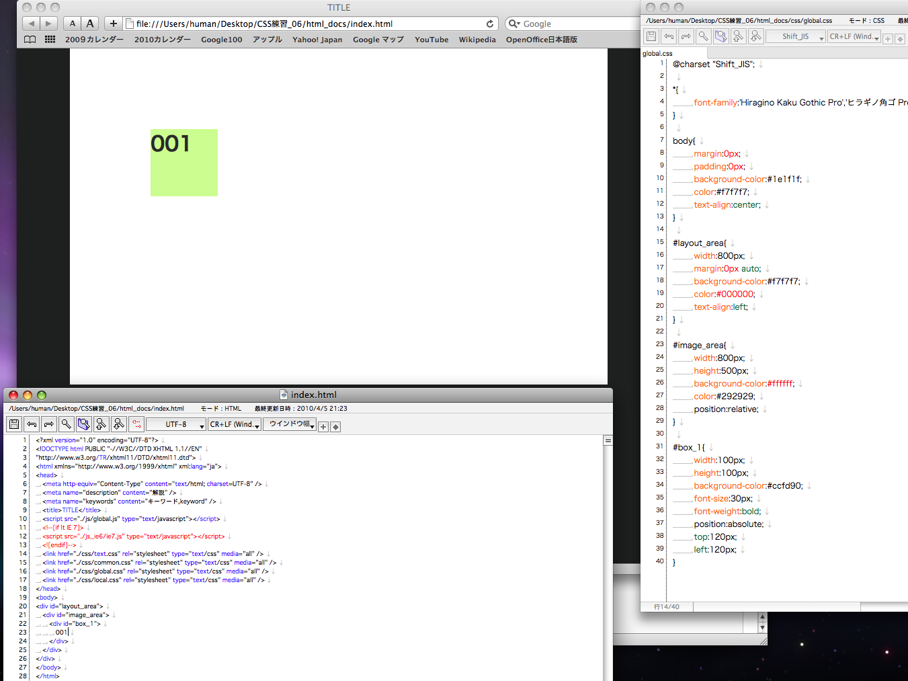This screenshot has width=908, height=681.
Task: Click the editor split handle above index.html scrollbar
Action: (x=608, y=441)
